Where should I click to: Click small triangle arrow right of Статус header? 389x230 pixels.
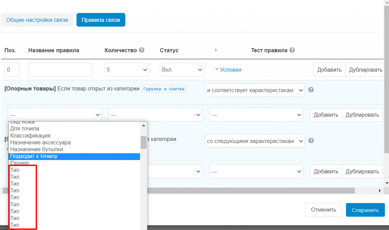coord(216,50)
